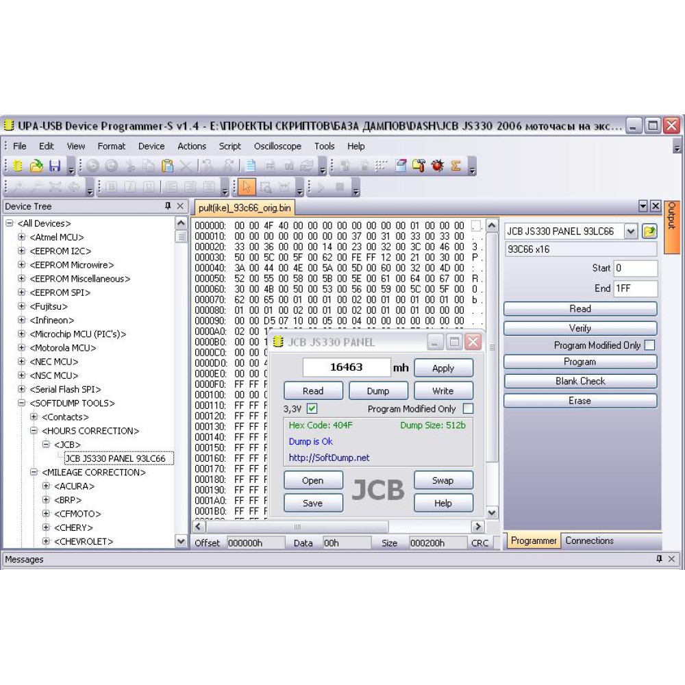Open the Oscilloscope menu
The image size is (685, 685).
(x=277, y=146)
